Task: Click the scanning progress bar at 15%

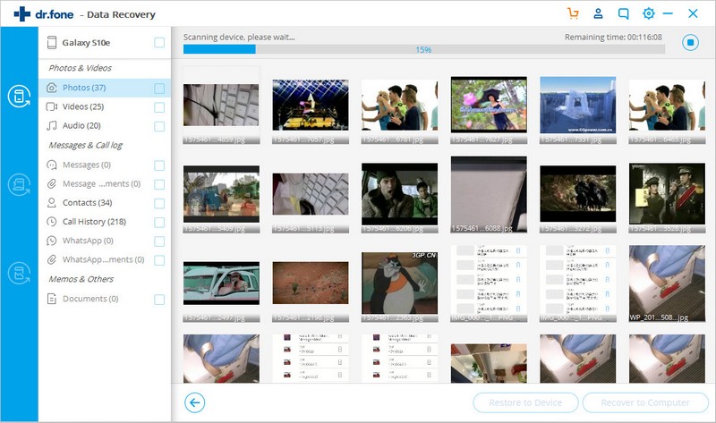Action: (x=423, y=50)
